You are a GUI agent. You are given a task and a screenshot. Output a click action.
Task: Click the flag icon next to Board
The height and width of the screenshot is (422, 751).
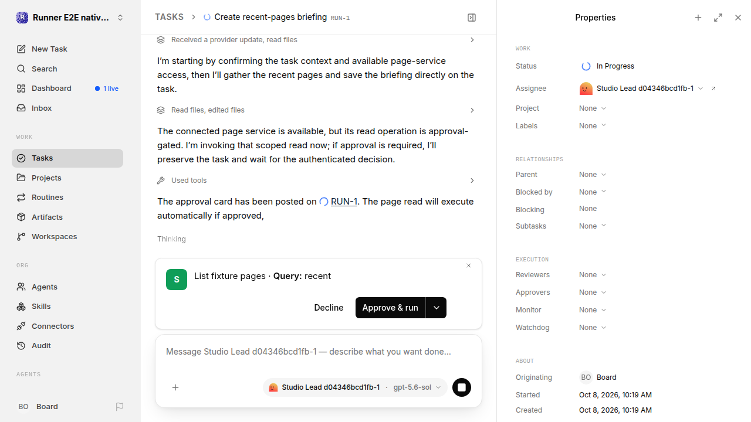coord(120,407)
